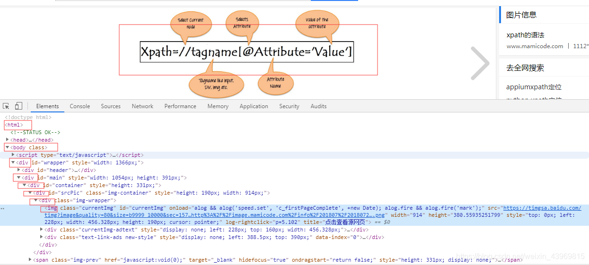Open the Application tab
This screenshot has width=589, height=265.
point(254,106)
